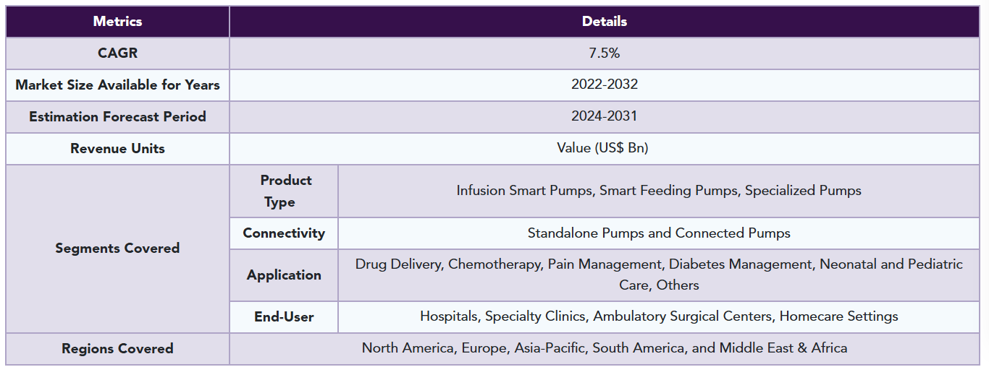Click the Product Type sub-label

point(284,191)
